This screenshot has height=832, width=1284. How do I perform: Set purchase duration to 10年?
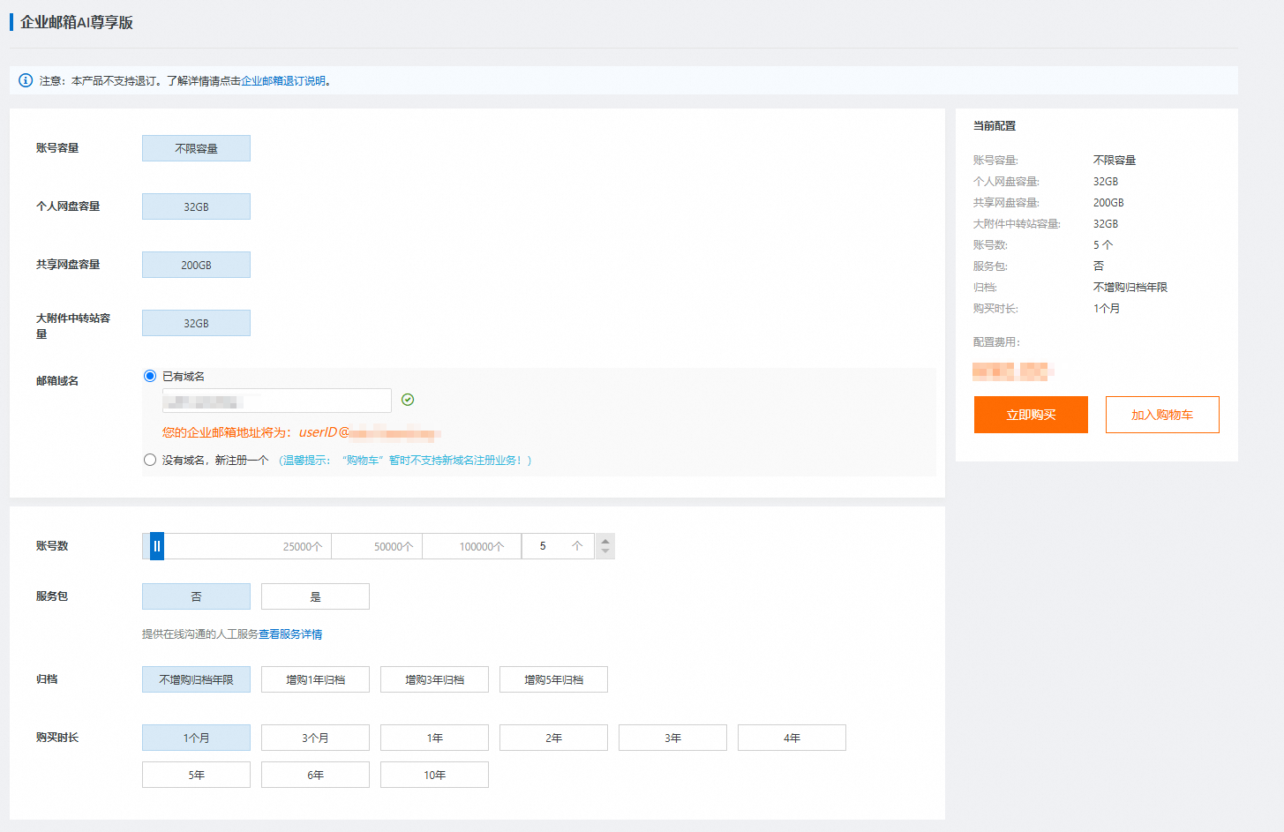pyautogui.click(x=434, y=775)
